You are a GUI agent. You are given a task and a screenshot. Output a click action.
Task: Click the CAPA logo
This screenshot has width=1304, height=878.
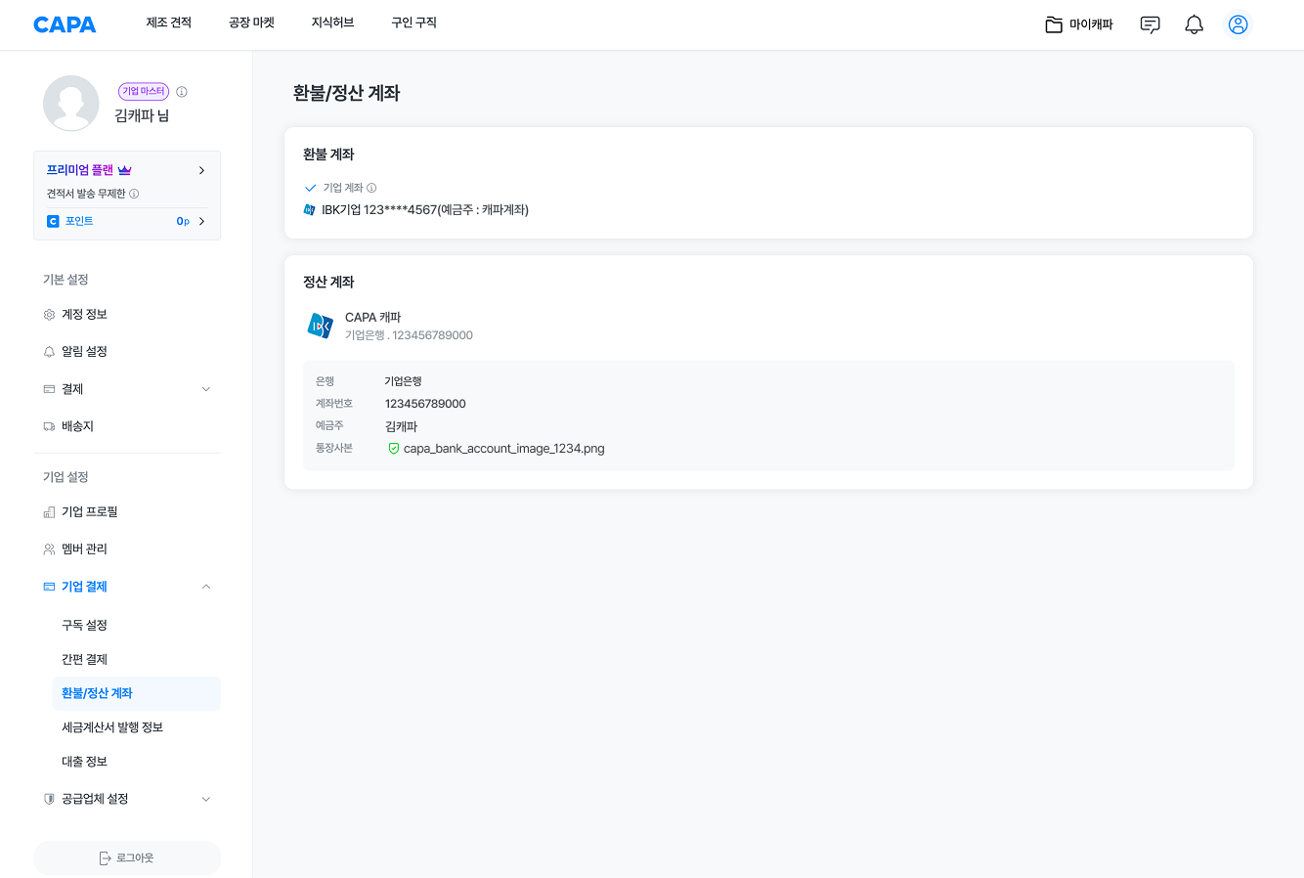(65, 24)
